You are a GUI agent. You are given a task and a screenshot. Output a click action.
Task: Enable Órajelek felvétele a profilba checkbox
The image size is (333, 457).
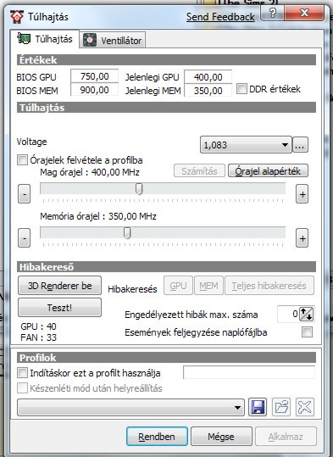pos(22,160)
